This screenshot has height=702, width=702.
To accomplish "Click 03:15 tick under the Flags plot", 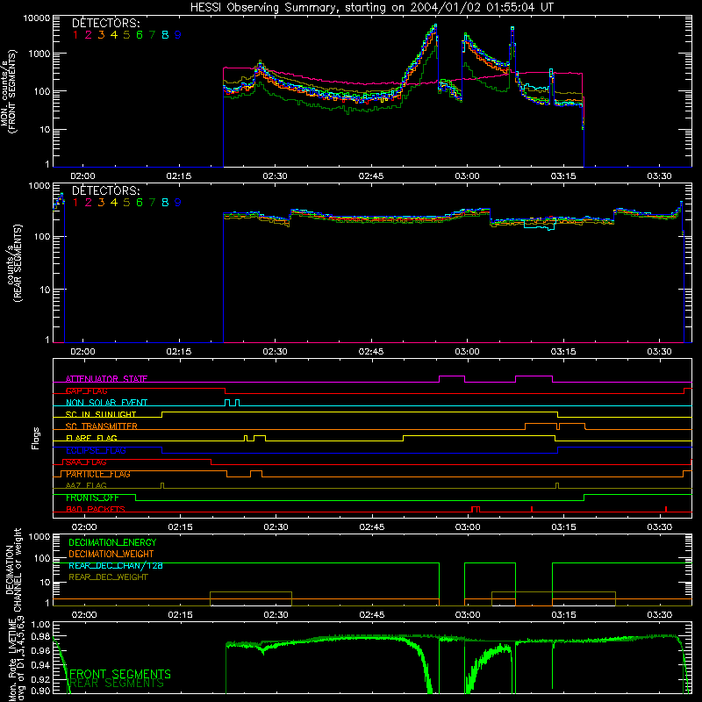I will 563,527.
